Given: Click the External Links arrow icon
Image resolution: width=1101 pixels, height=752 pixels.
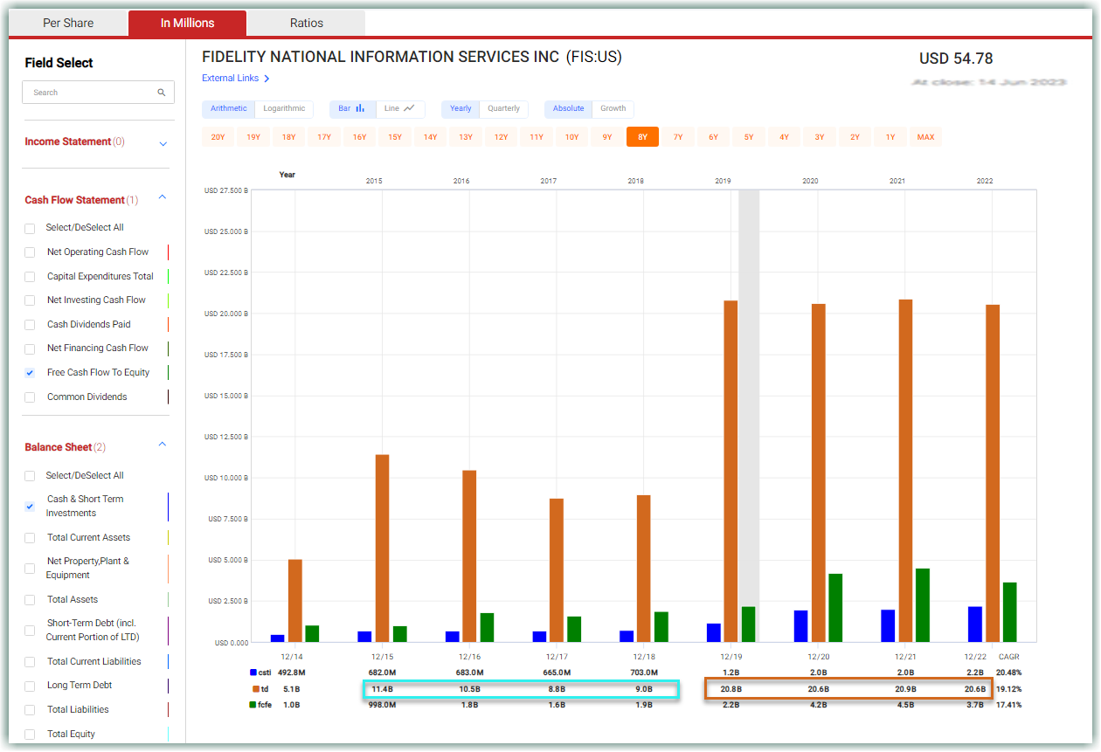Looking at the screenshot, I should point(267,79).
